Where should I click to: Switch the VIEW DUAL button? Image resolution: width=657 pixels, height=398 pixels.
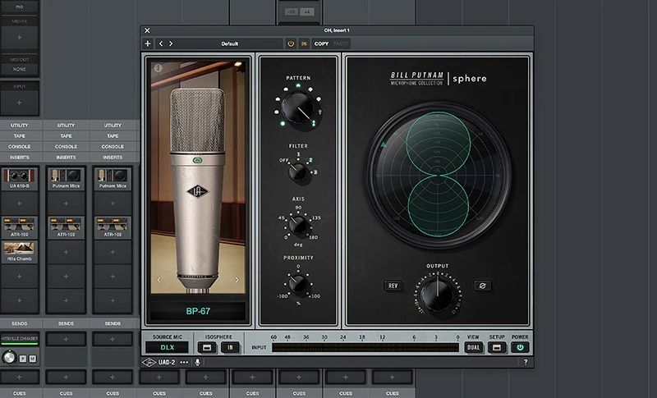(474, 347)
